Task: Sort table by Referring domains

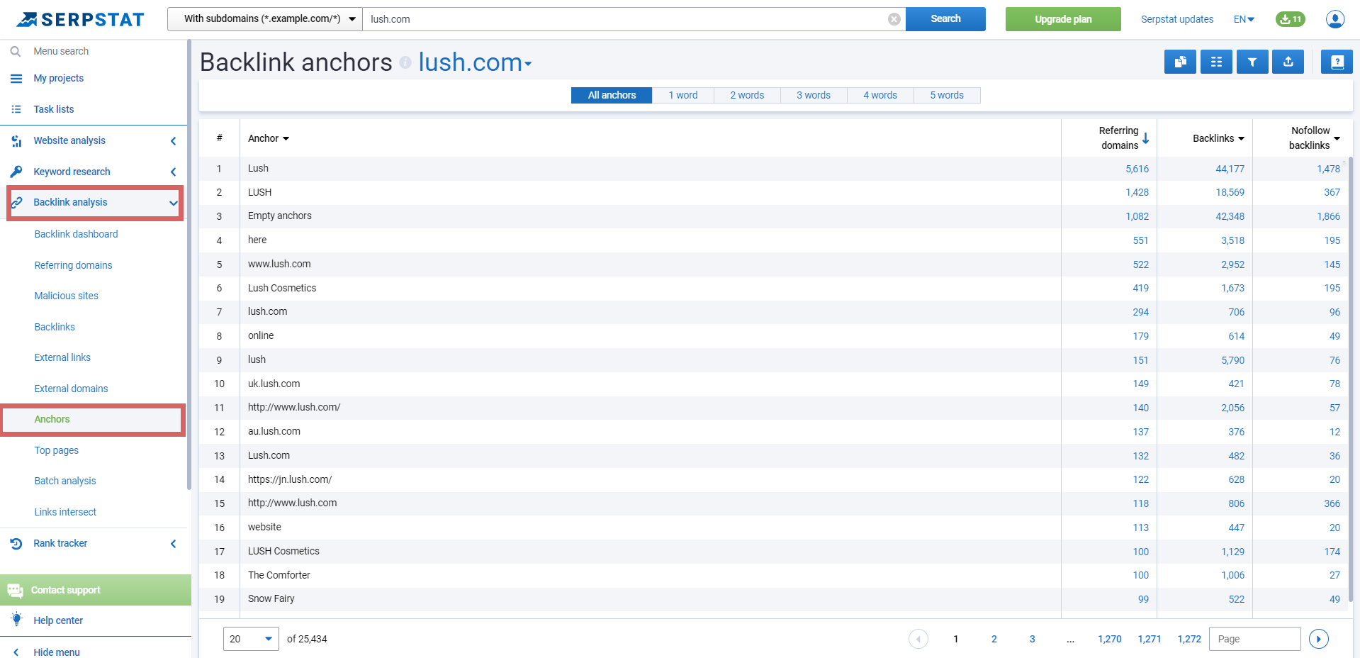Action: [1118, 137]
